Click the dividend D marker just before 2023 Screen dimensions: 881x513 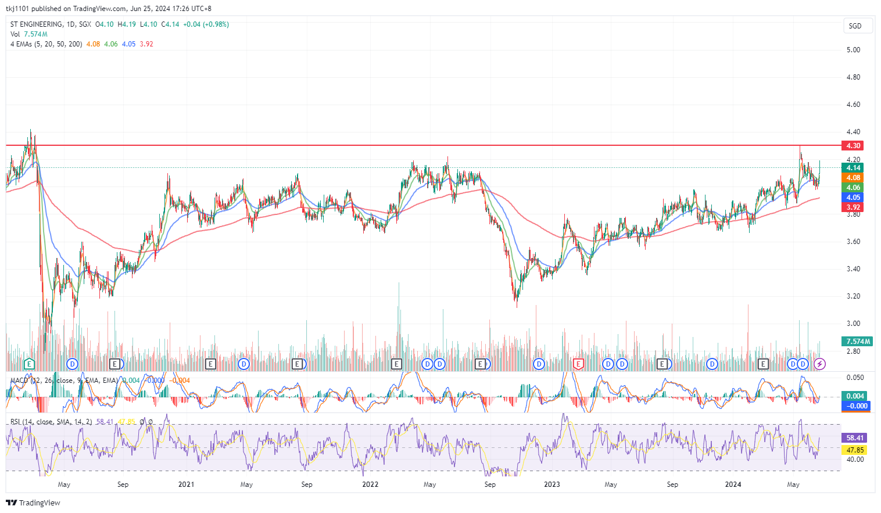click(539, 364)
